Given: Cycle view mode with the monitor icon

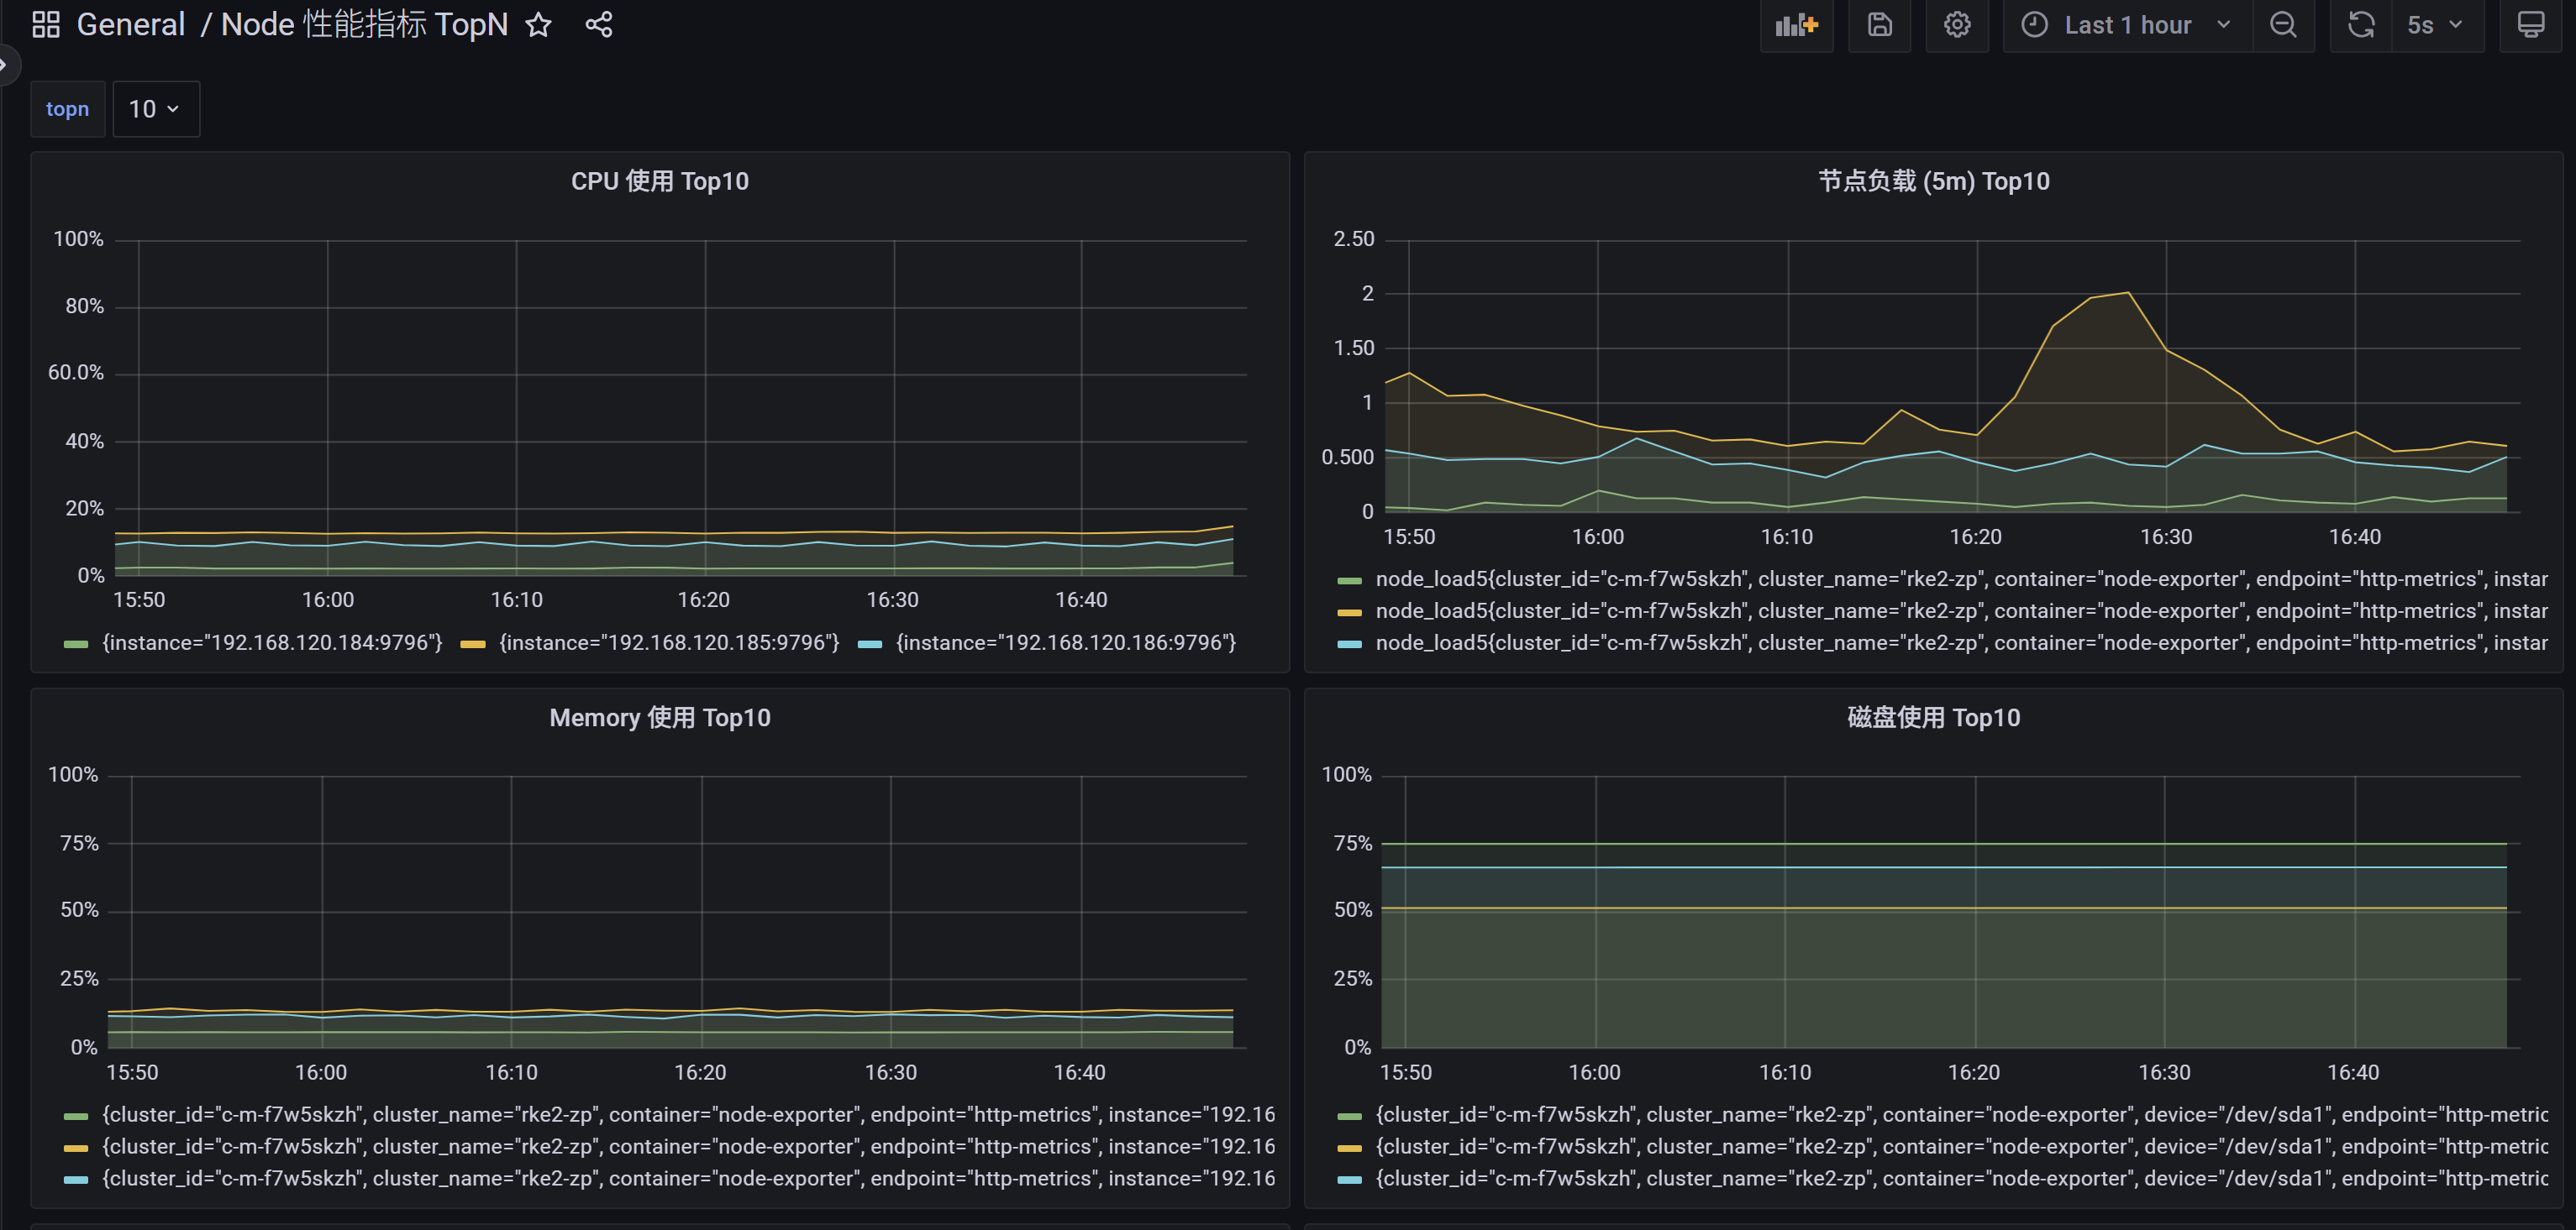Looking at the screenshot, I should (x=2530, y=25).
